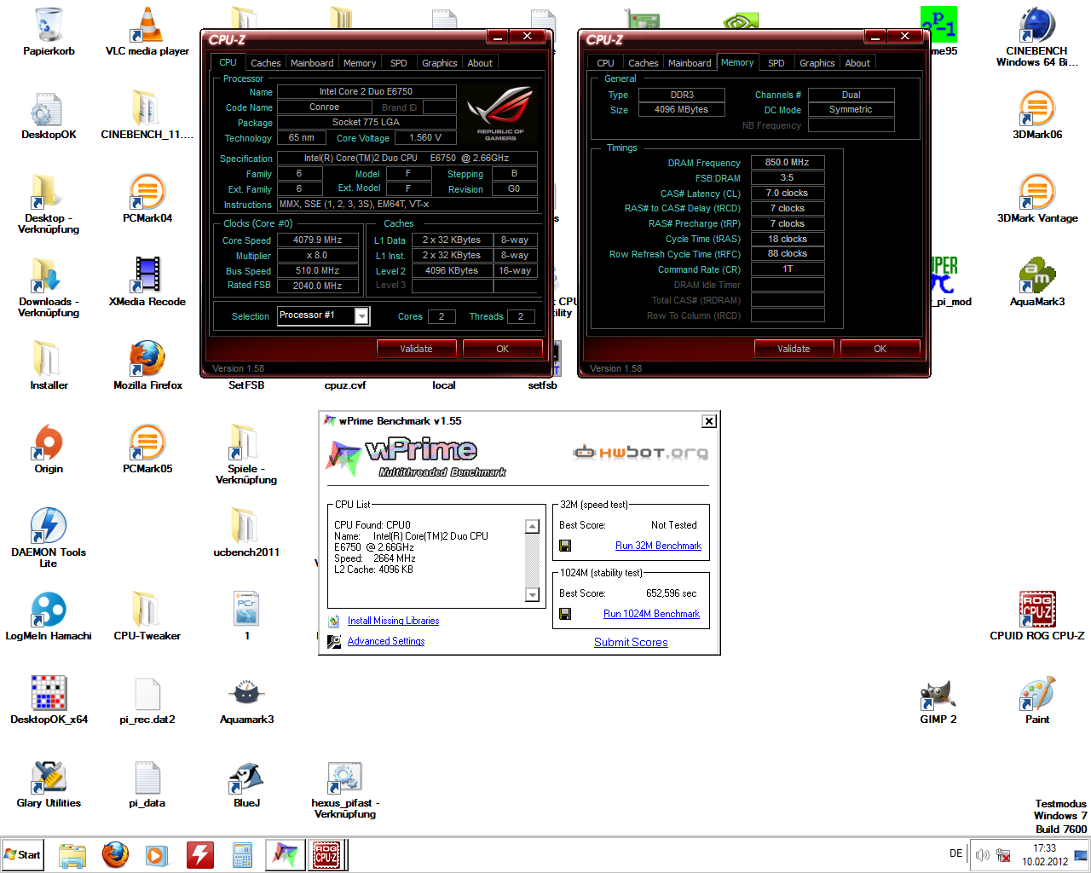Click the 652,596 sec best score text
The height and width of the screenshot is (873, 1091).
click(671, 593)
